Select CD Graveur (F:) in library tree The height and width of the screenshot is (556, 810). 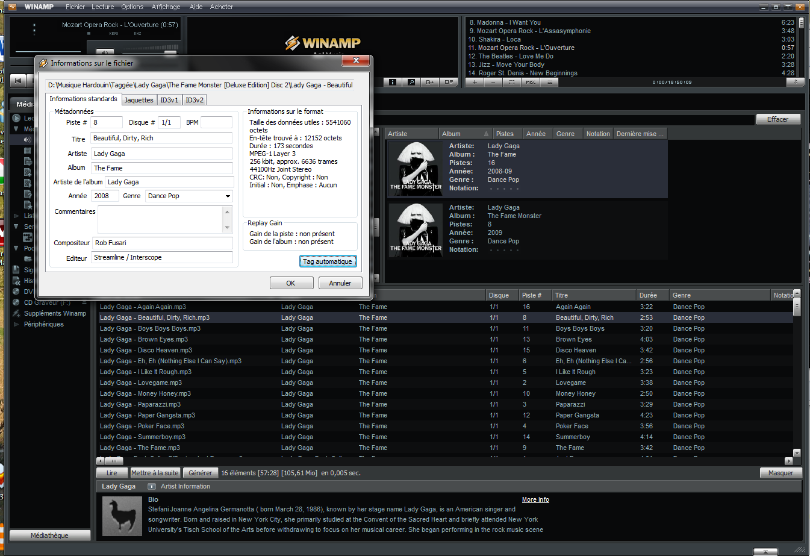[47, 302]
